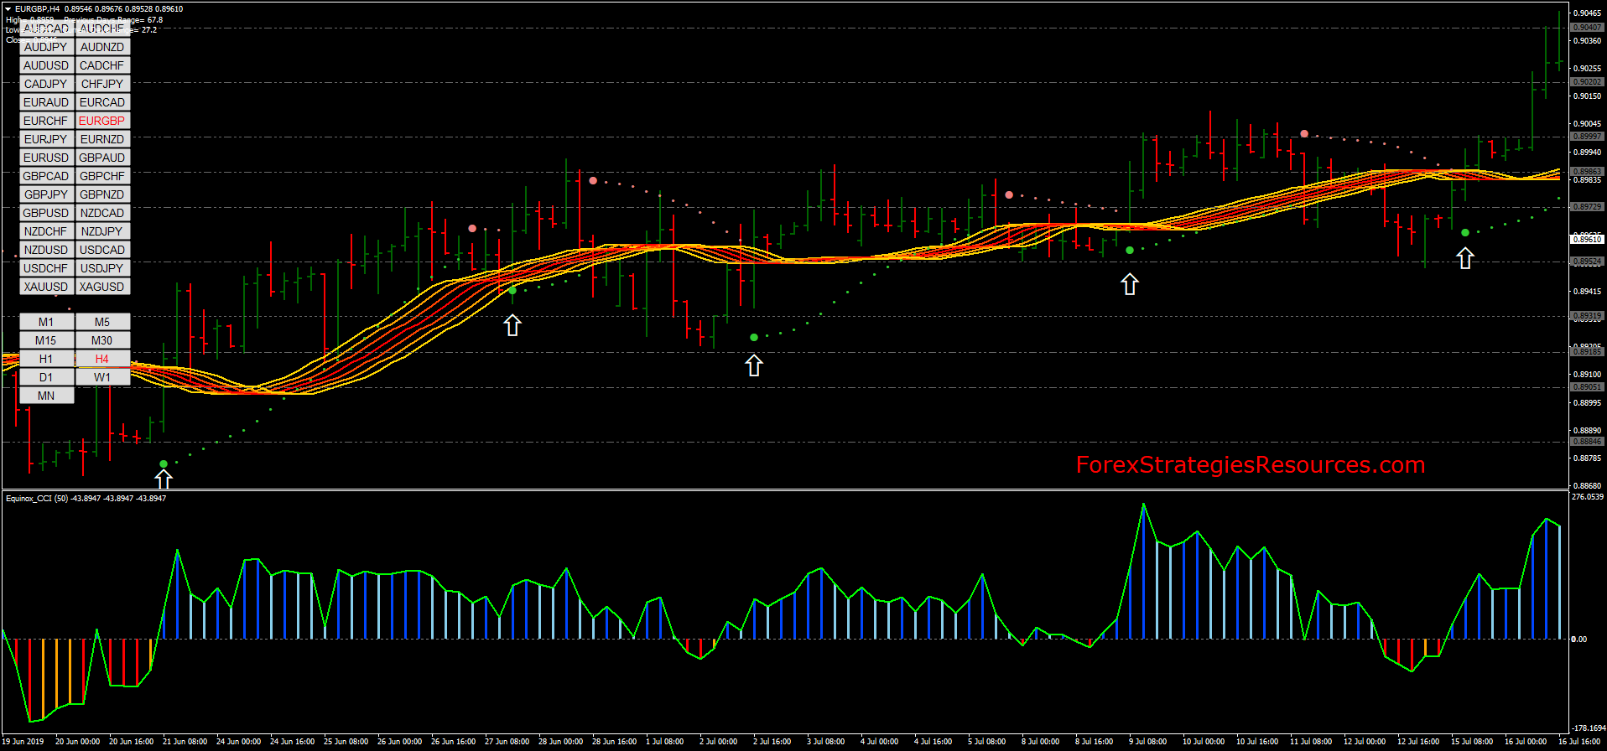Open the EURJPY pair
Screen dimensions: 1607x751
pos(46,139)
